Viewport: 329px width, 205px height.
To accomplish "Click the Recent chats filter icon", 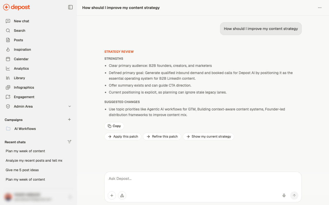I will (69, 141).
